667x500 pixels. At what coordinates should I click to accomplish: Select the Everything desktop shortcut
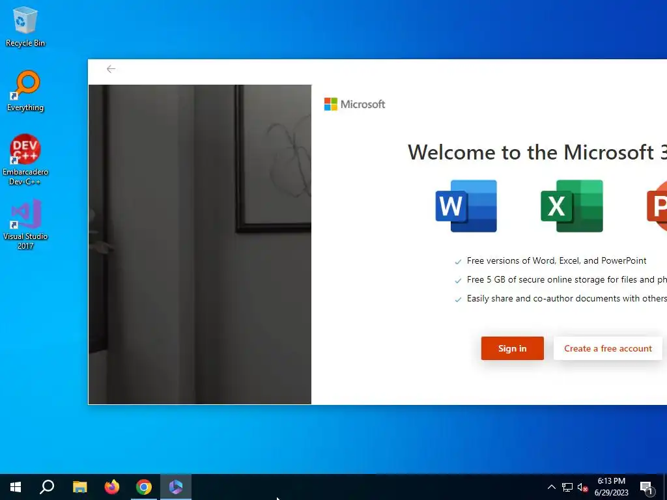(x=25, y=91)
